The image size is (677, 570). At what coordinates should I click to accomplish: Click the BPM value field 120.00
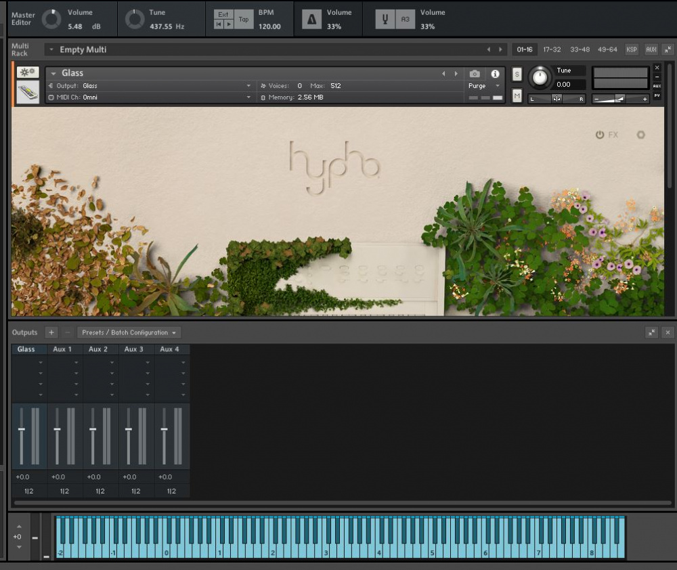269,26
